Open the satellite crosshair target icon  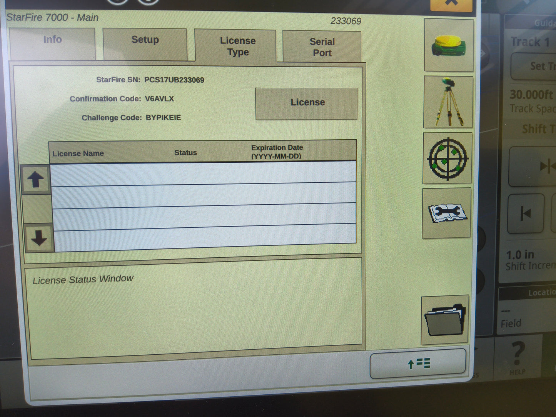[447, 158]
